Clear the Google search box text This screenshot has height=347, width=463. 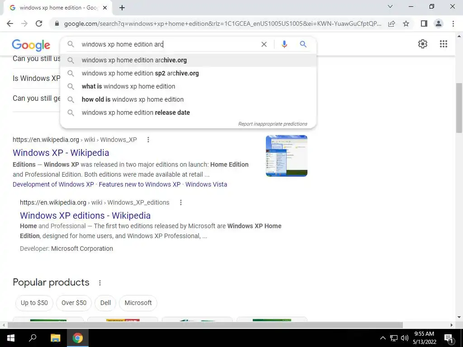[264, 44]
